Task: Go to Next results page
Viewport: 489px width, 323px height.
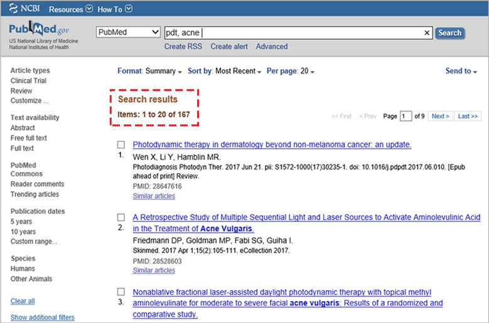Action: [x=440, y=116]
